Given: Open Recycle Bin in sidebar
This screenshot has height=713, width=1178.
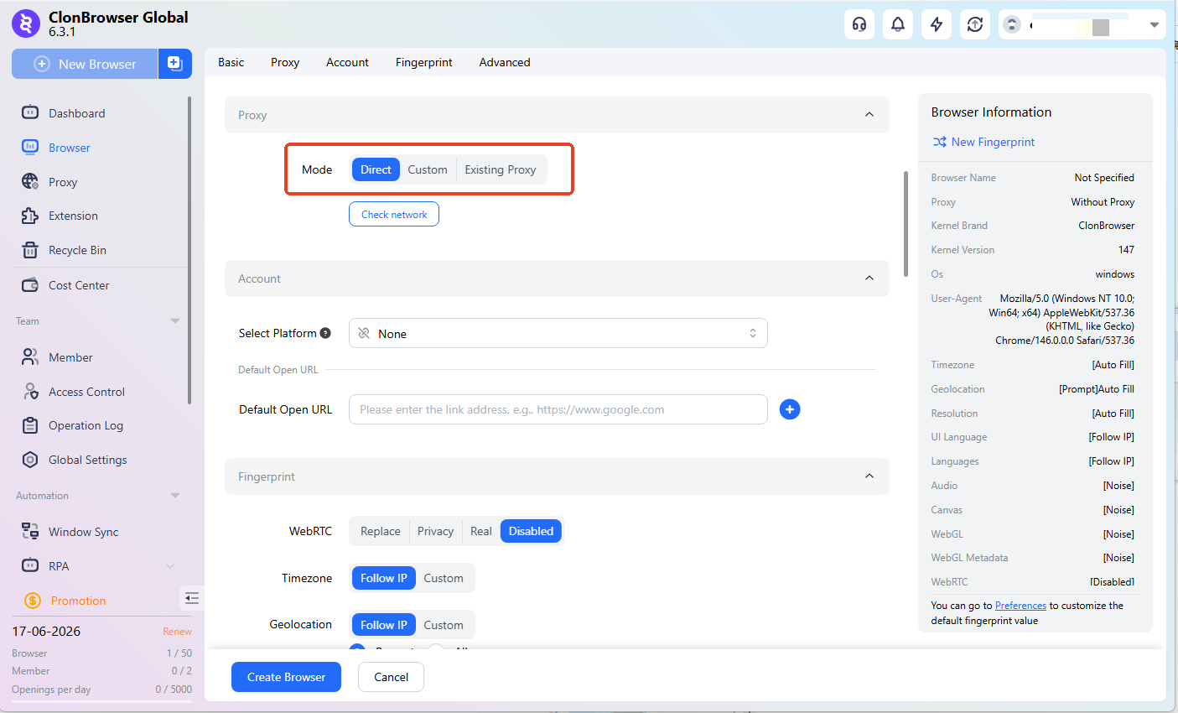Looking at the screenshot, I should [77, 250].
